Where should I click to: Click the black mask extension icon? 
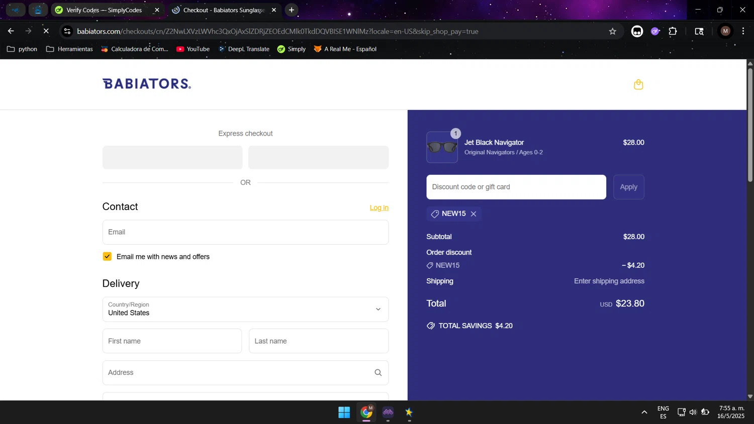tap(637, 31)
